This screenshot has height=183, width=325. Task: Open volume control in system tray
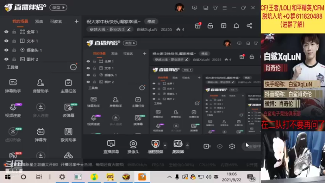click(x=208, y=177)
